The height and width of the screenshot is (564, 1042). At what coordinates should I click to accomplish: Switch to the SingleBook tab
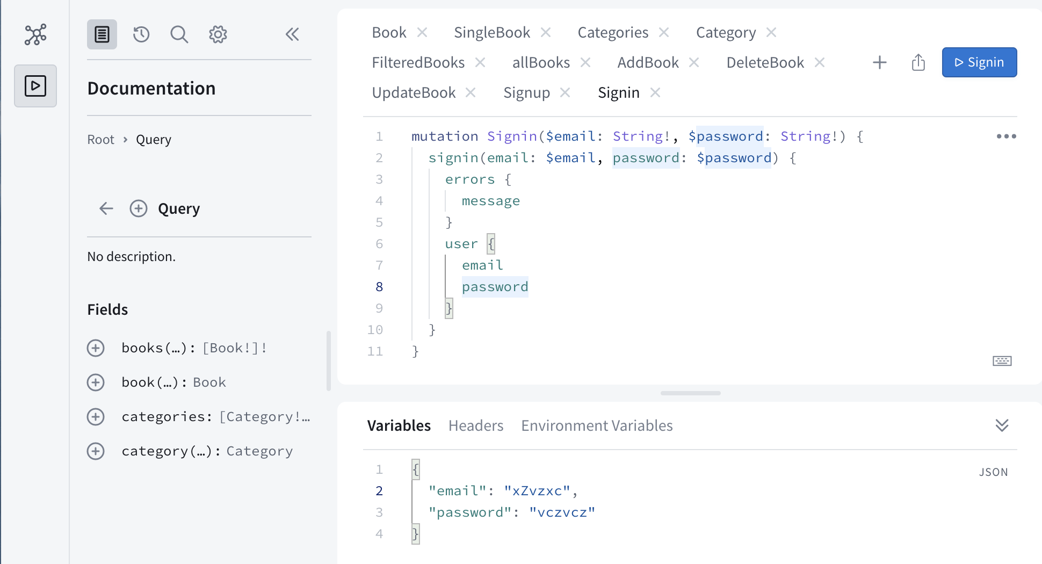pos(492,33)
